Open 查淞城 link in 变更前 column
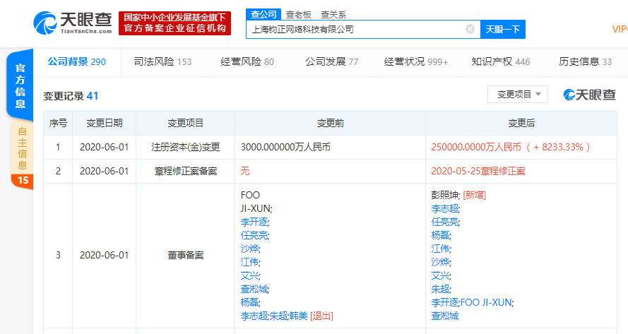 coord(254,289)
